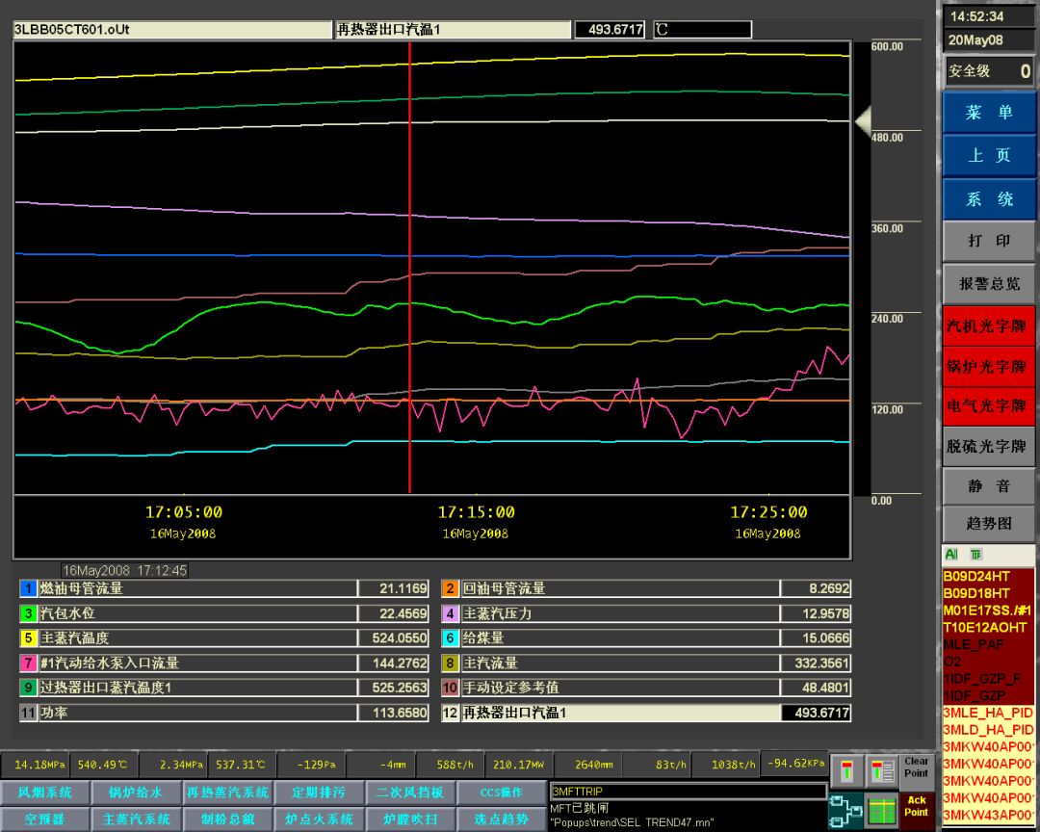Viewport: 1040px width, 832px height.
Task: Click the 安全级 security level display
Action: pos(988,70)
